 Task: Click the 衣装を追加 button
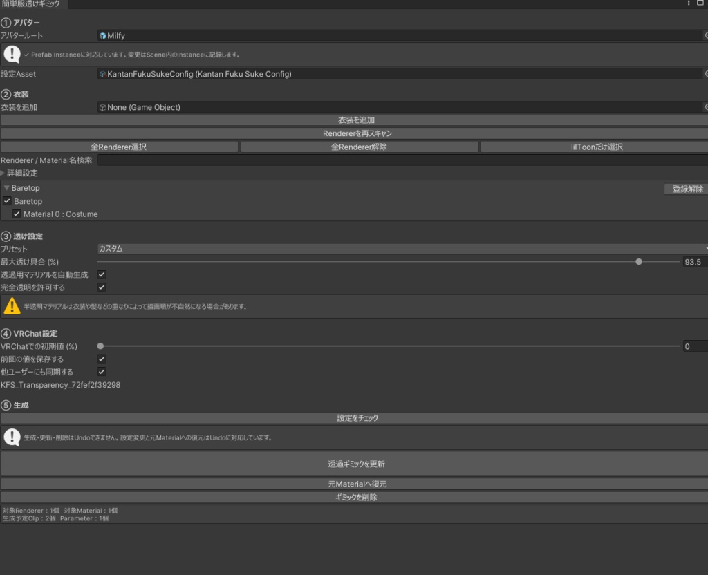(x=354, y=120)
